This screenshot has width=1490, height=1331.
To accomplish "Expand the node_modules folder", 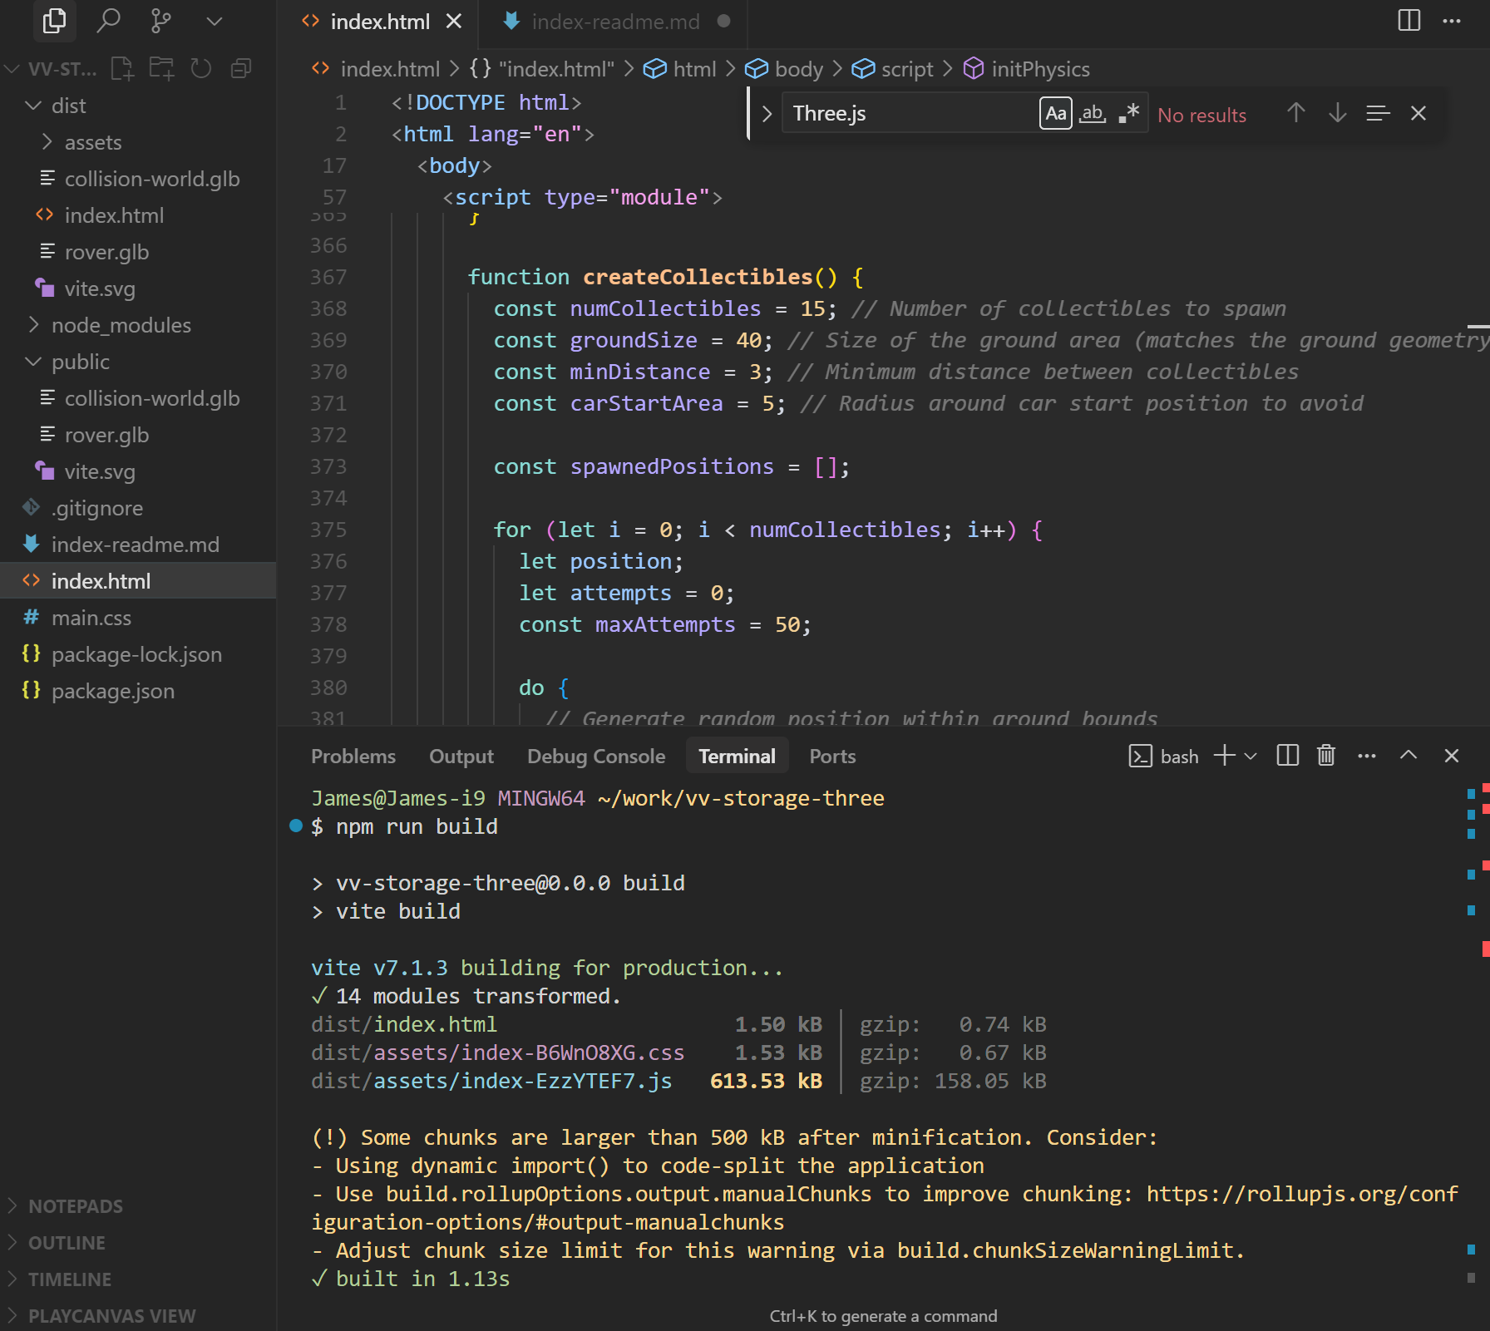I will point(121,325).
